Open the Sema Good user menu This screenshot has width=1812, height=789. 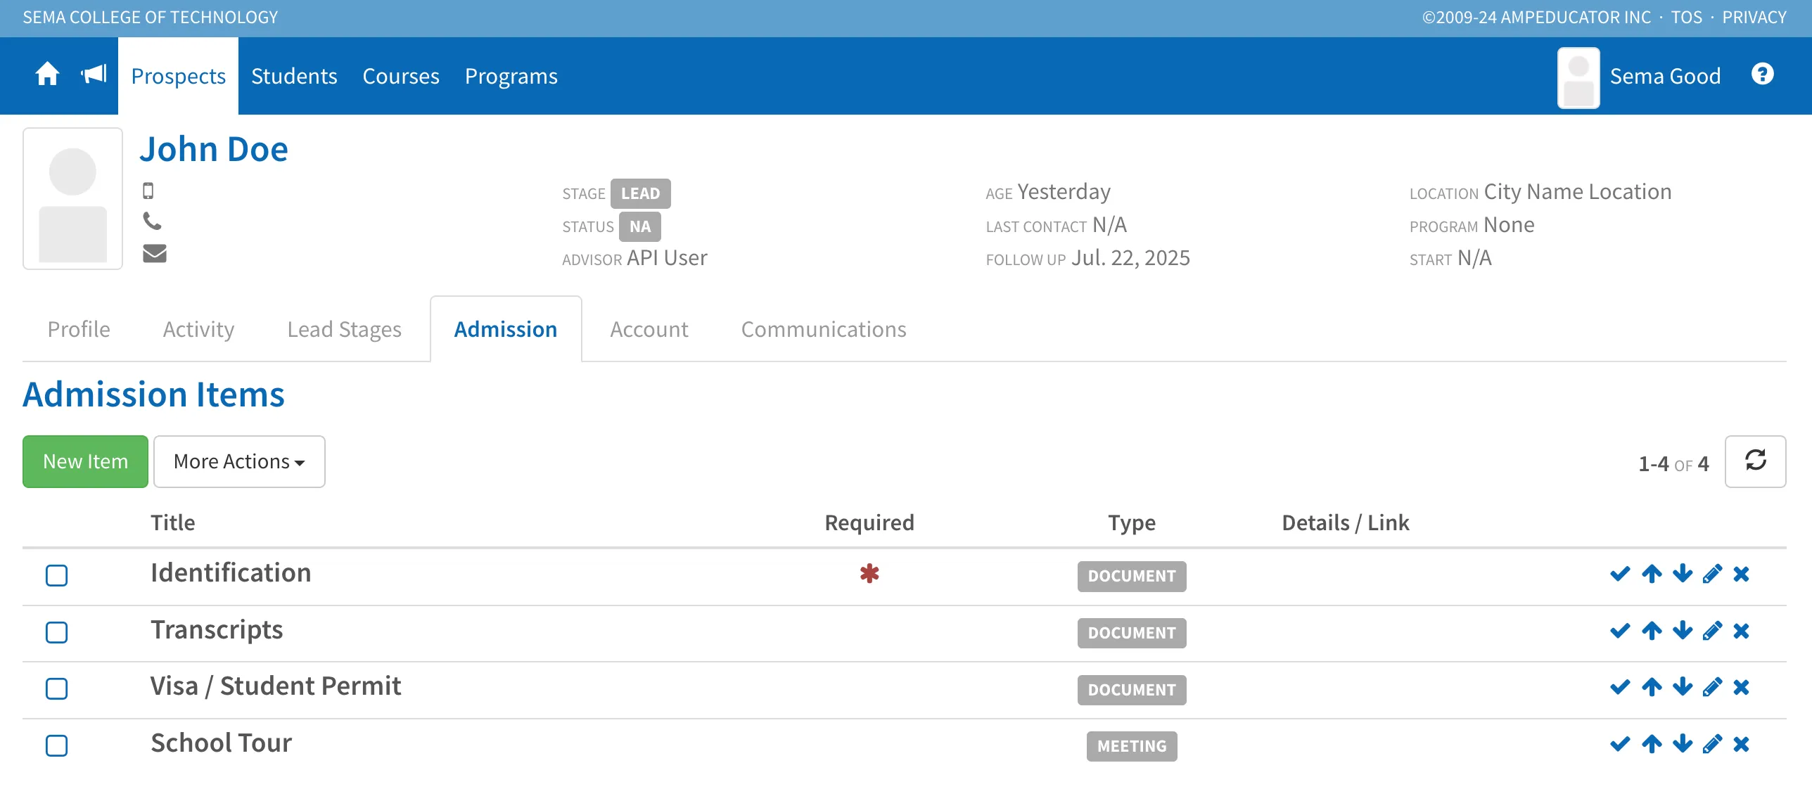(1639, 76)
